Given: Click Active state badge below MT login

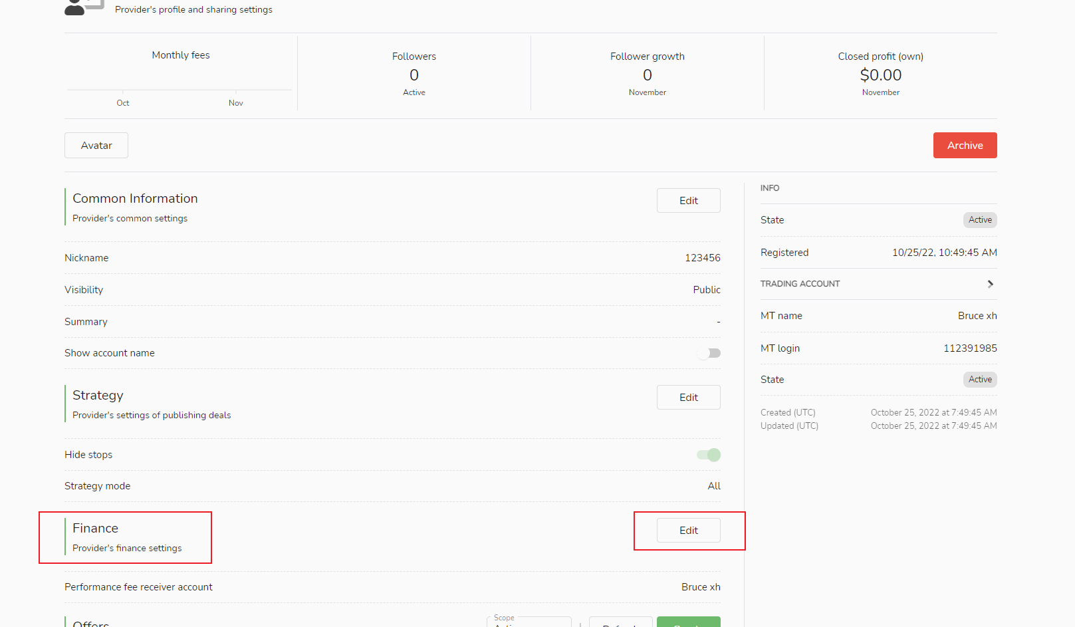Looking at the screenshot, I should point(979,380).
